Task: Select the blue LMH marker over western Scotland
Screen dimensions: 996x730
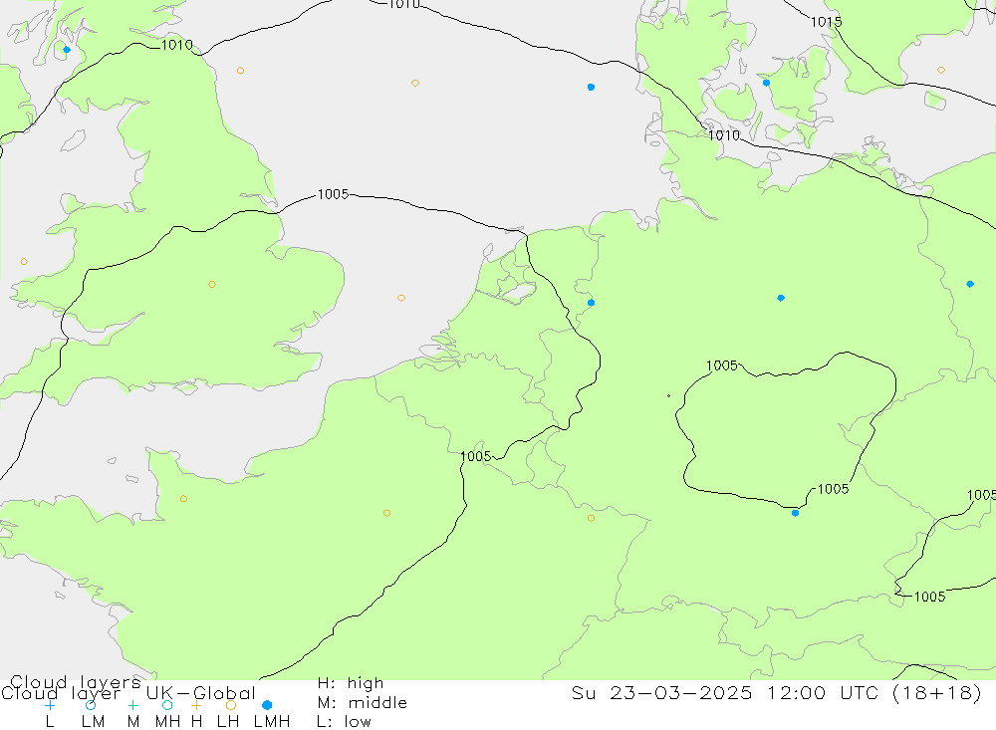Action: (67, 50)
